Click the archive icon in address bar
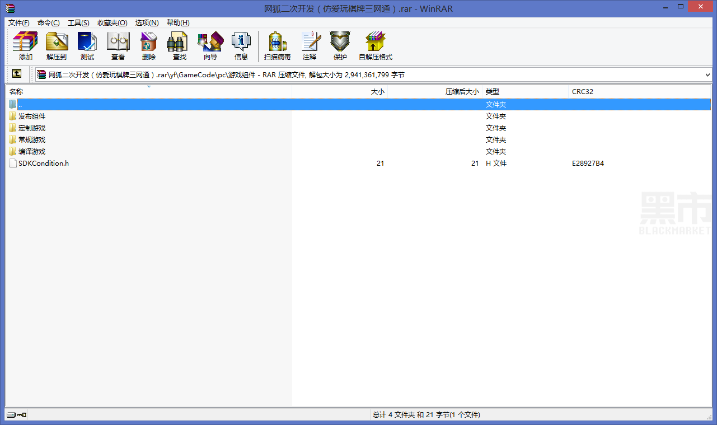 pyautogui.click(x=41, y=74)
